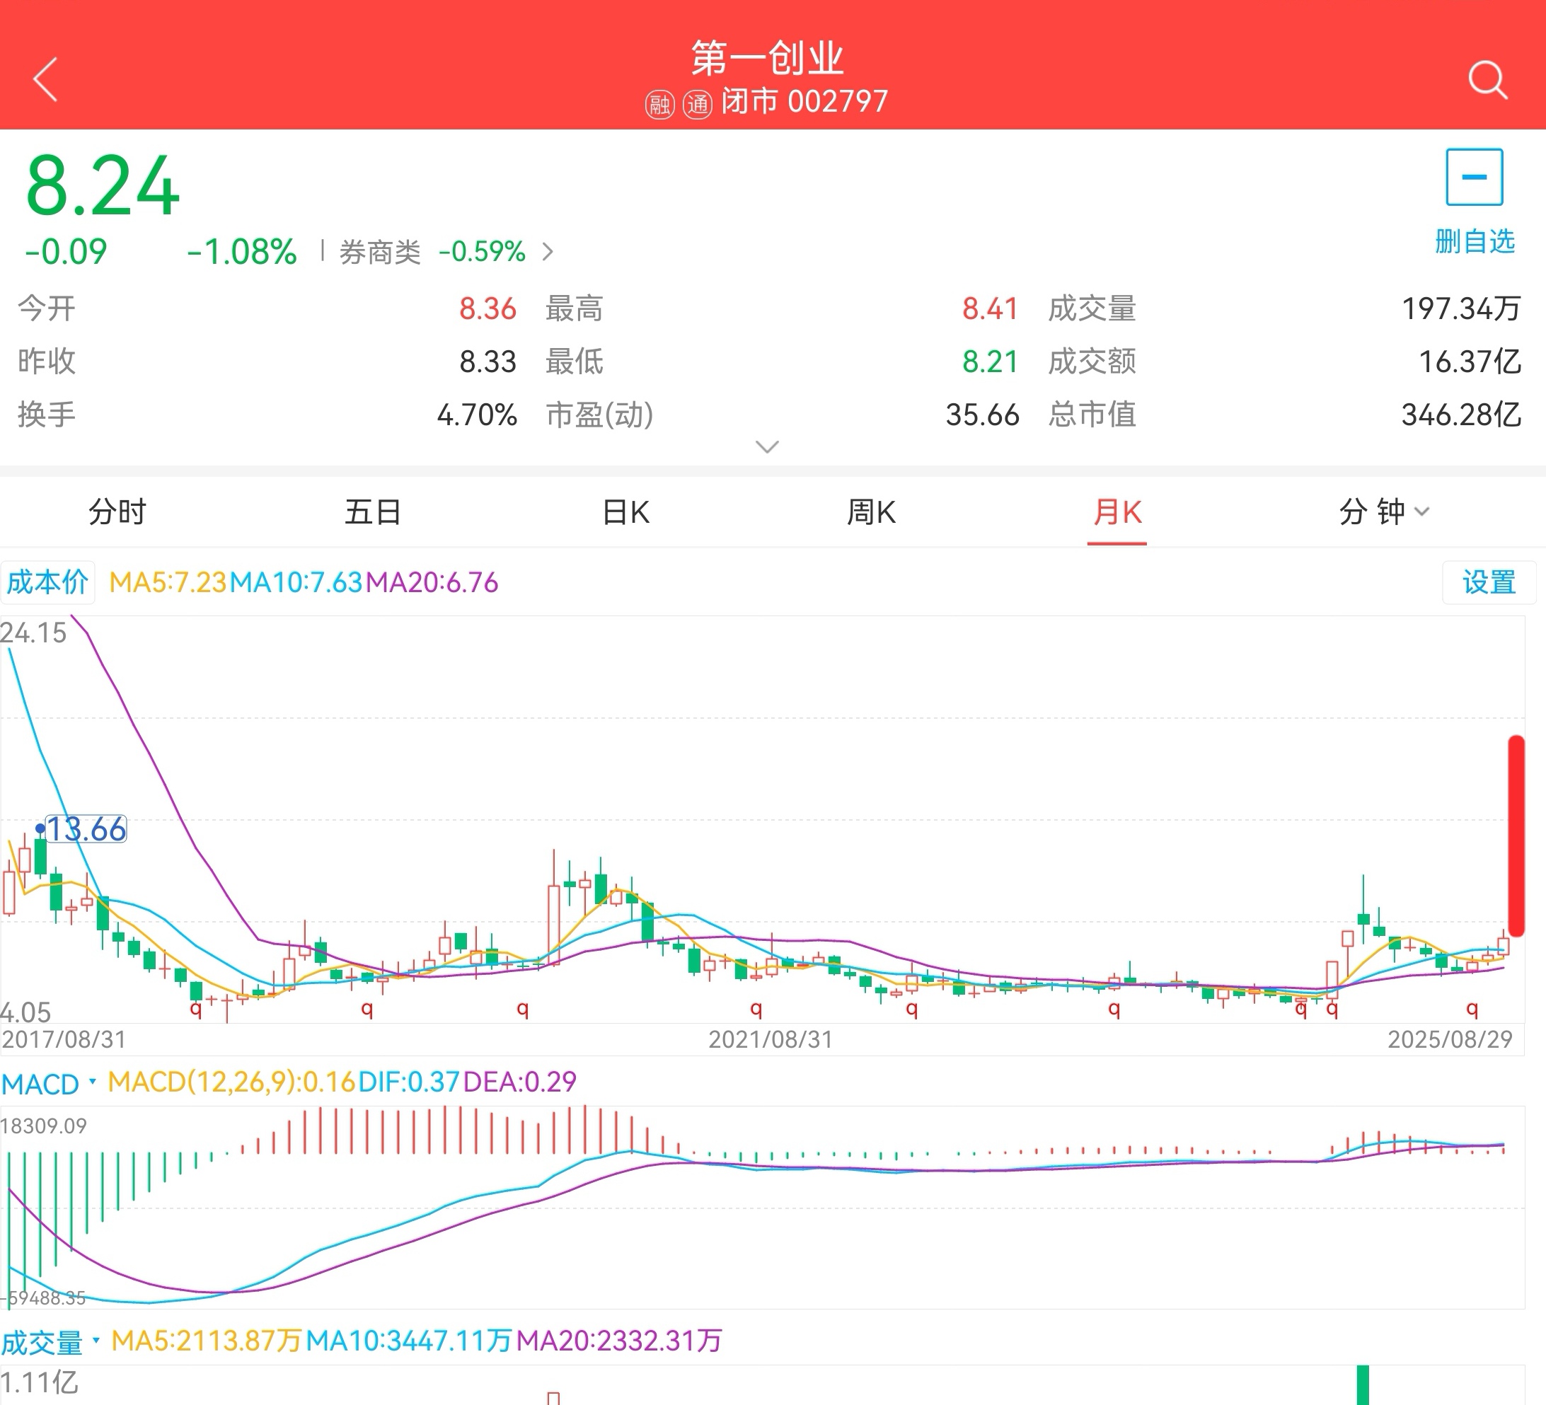Tap the 市盈(动) value 35.66
This screenshot has height=1405, width=1546.
(x=982, y=415)
